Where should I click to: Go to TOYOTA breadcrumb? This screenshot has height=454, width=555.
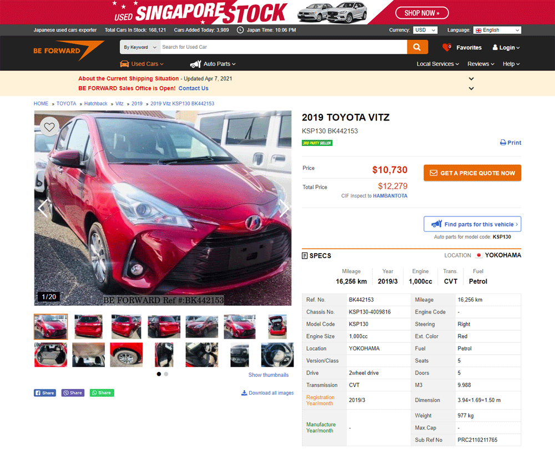[x=66, y=104]
